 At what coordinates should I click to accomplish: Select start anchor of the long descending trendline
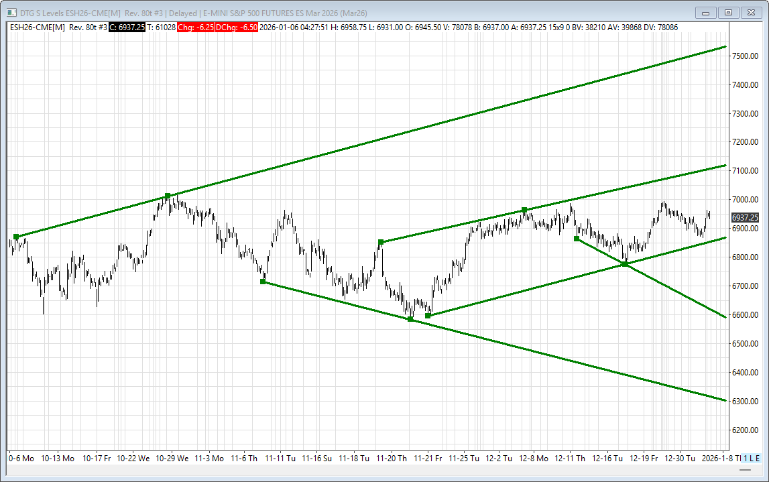pos(263,282)
